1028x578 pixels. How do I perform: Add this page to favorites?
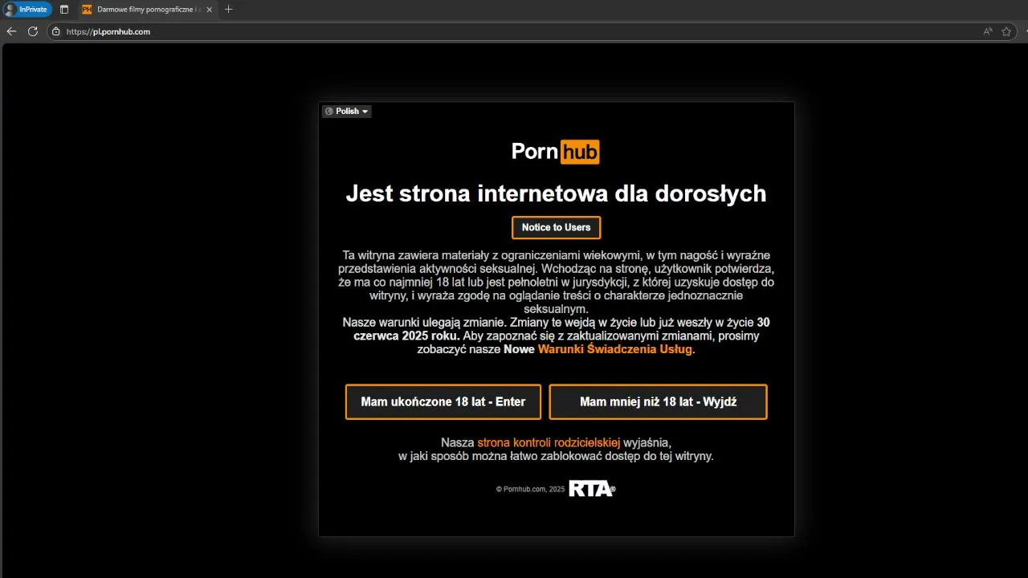tap(1006, 31)
